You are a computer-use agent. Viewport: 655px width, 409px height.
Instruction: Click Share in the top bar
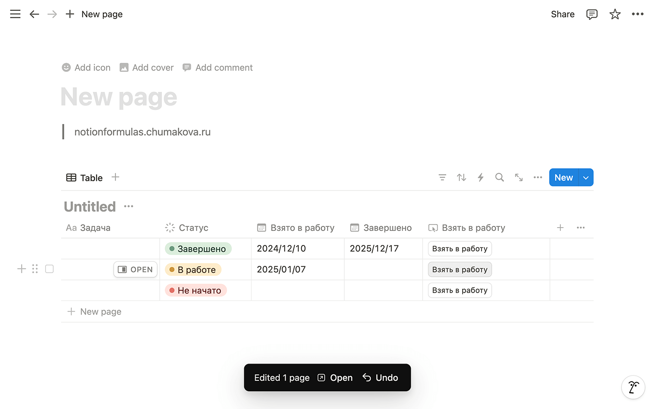[x=563, y=14]
